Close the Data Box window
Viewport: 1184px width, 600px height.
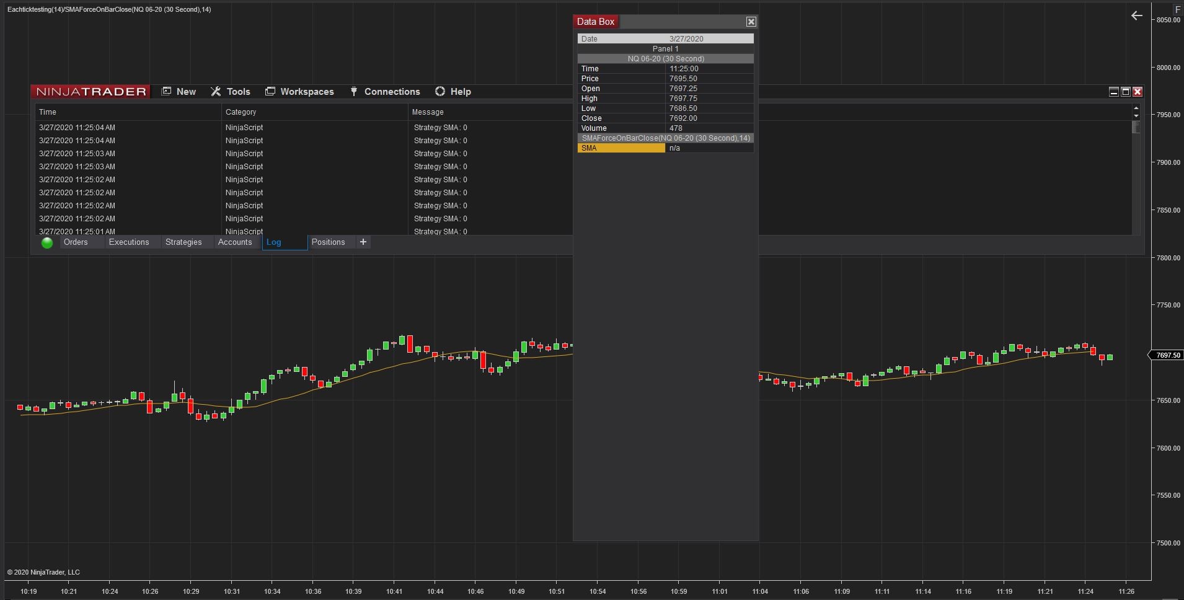tap(751, 22)
